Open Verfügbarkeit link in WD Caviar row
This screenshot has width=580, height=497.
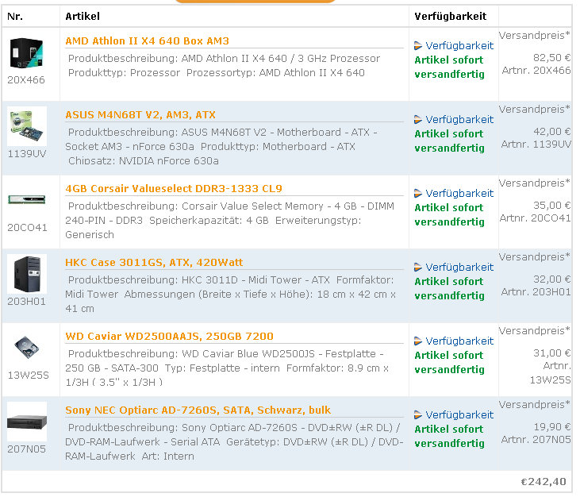[x=459, y=341]
